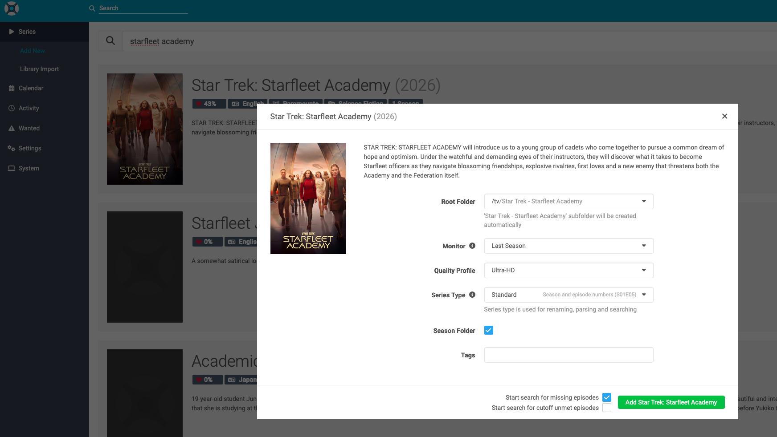
Task: Select Series in the sidebar menu
Action: point(27,32)
